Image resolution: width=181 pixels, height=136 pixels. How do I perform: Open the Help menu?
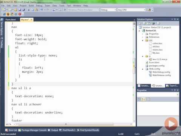coord(86,6)
